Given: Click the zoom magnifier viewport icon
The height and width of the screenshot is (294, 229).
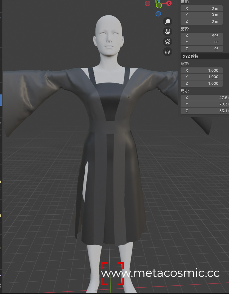Looking at the screenshot, I should (167, 22).
